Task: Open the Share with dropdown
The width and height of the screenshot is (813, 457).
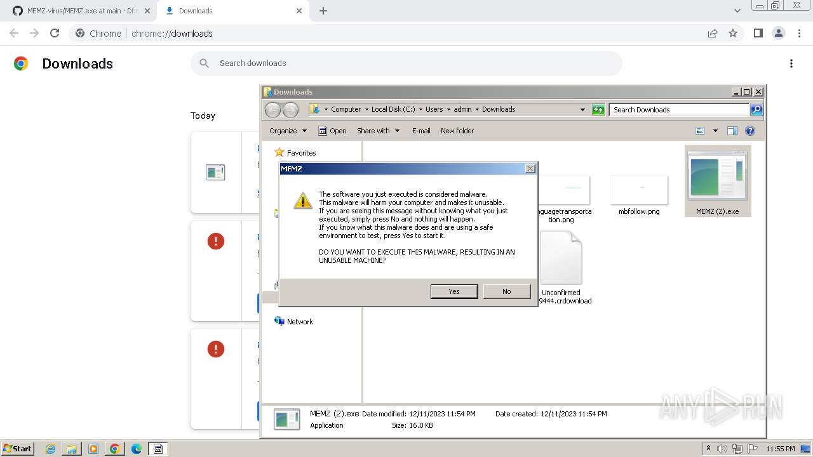Action: pyautogui.click(x=378, y=131)
